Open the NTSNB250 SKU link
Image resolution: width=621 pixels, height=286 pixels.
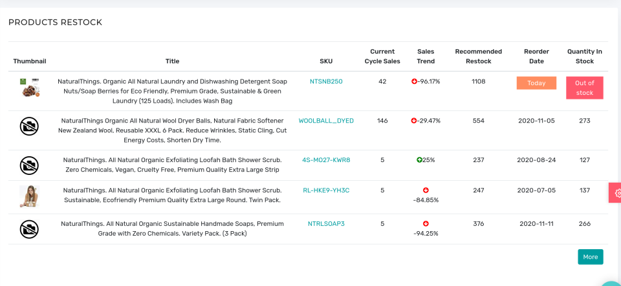pyautogui.click(x=326, y=82)
